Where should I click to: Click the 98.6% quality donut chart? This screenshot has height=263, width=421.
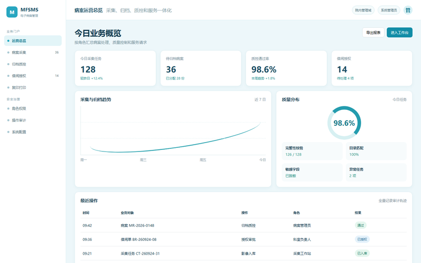point(344,123)
